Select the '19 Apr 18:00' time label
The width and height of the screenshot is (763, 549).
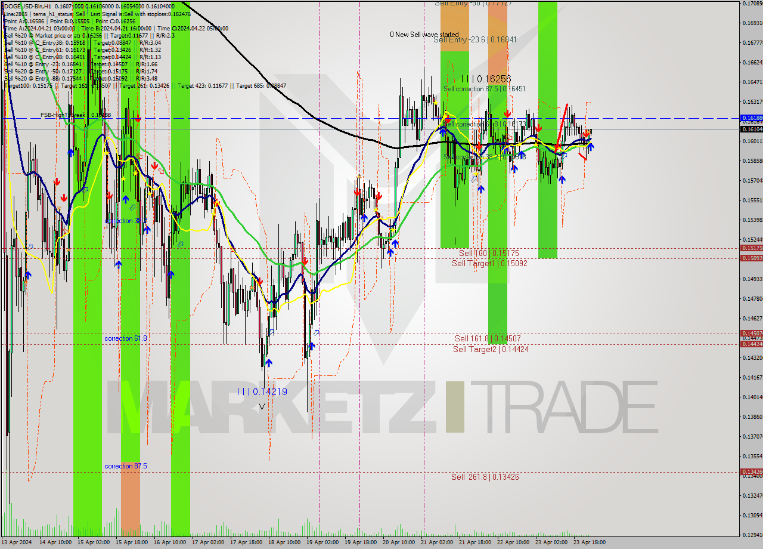[x=361, y=542]
